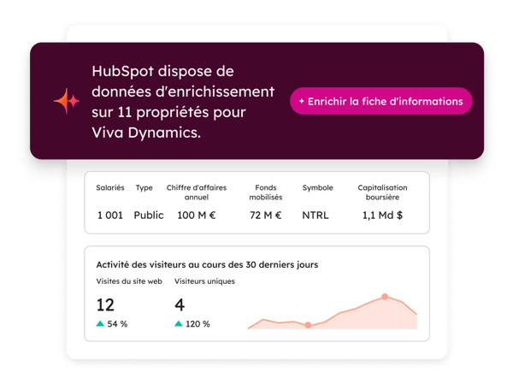Select the Salariés column header
This screenshot has height=384, width=513.
[x=110, y=187]
